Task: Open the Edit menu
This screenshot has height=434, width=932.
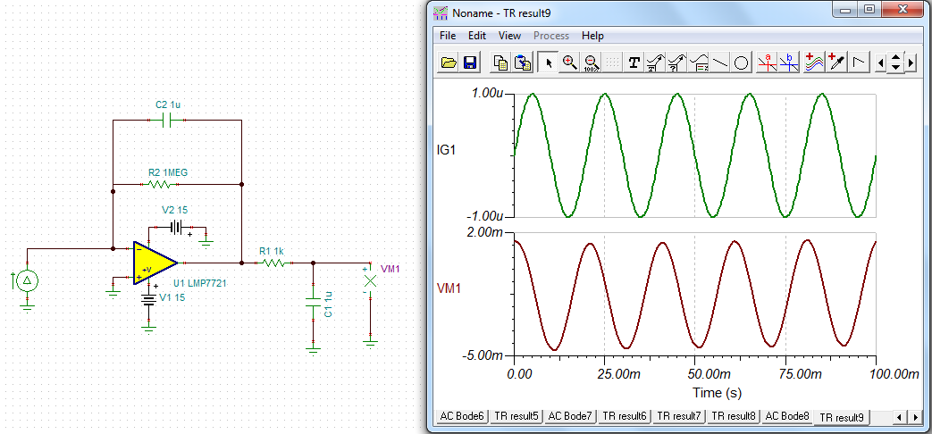Action: click(477, 36)
